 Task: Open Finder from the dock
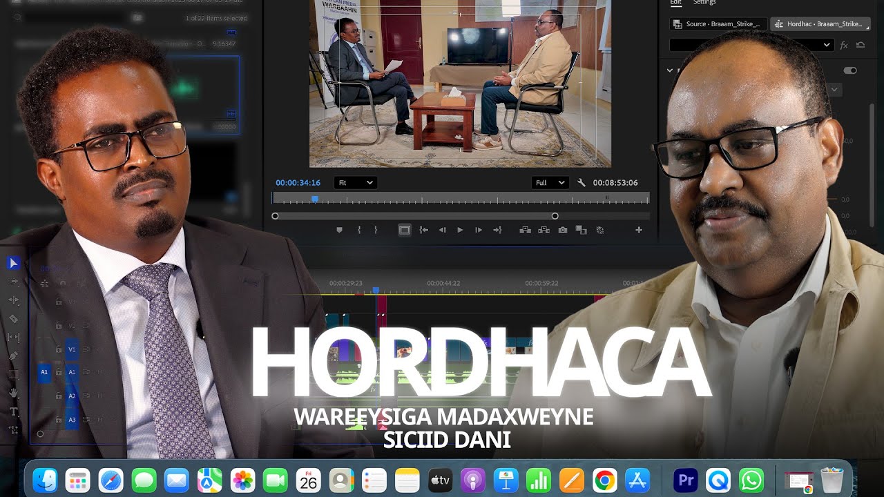[x=45, y=480]
